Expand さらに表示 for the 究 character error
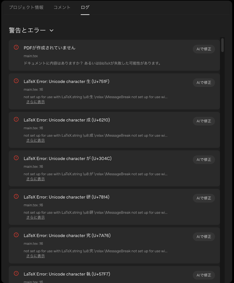Screen dimensions: 234x283 (35, 256)
